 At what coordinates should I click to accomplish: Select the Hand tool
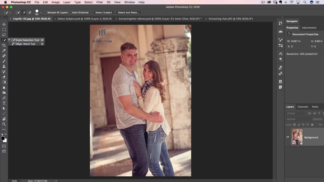tap(4, 119)
